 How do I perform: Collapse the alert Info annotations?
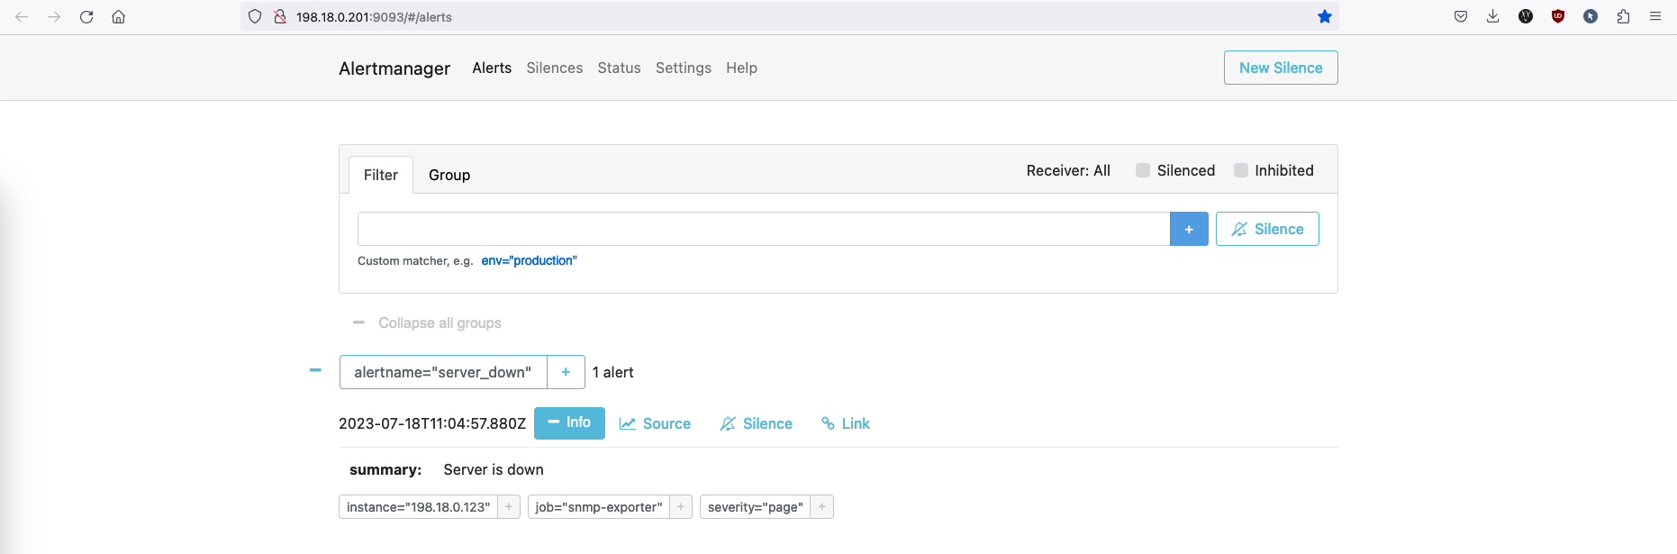569,422
